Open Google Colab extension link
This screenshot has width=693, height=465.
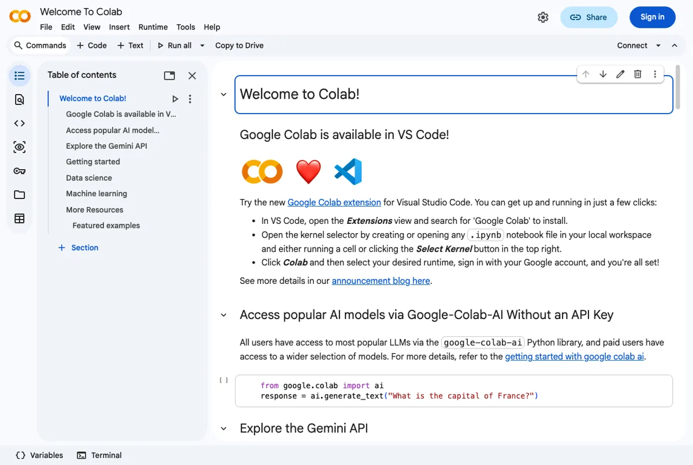coord(334,202)
